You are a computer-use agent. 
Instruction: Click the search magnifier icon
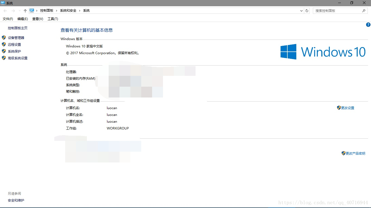click(x=364, y=11)
